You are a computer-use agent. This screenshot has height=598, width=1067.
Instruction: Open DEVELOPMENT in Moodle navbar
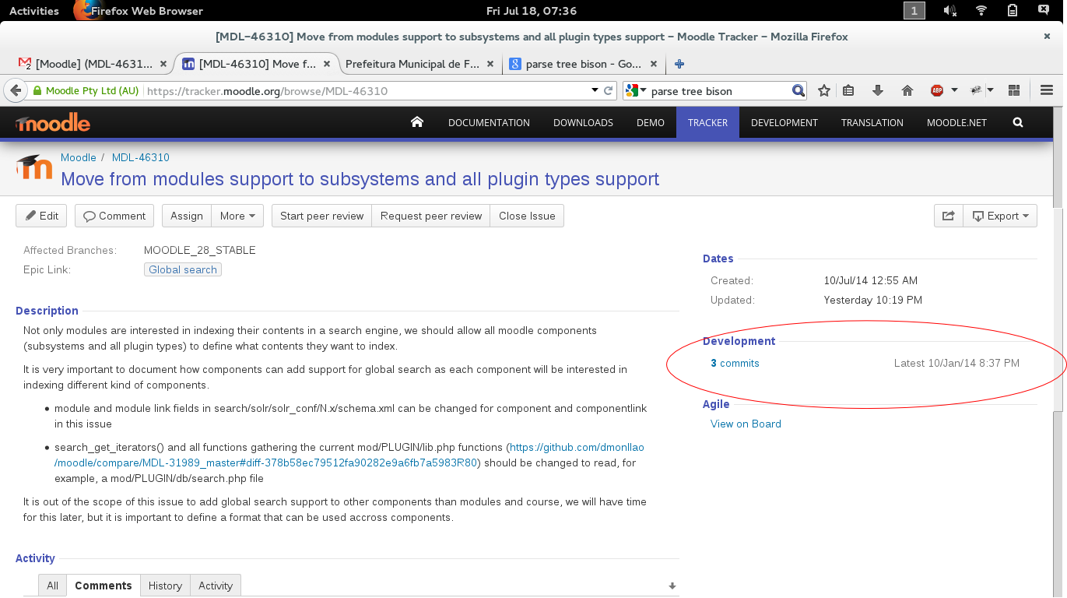click(784, 122)
